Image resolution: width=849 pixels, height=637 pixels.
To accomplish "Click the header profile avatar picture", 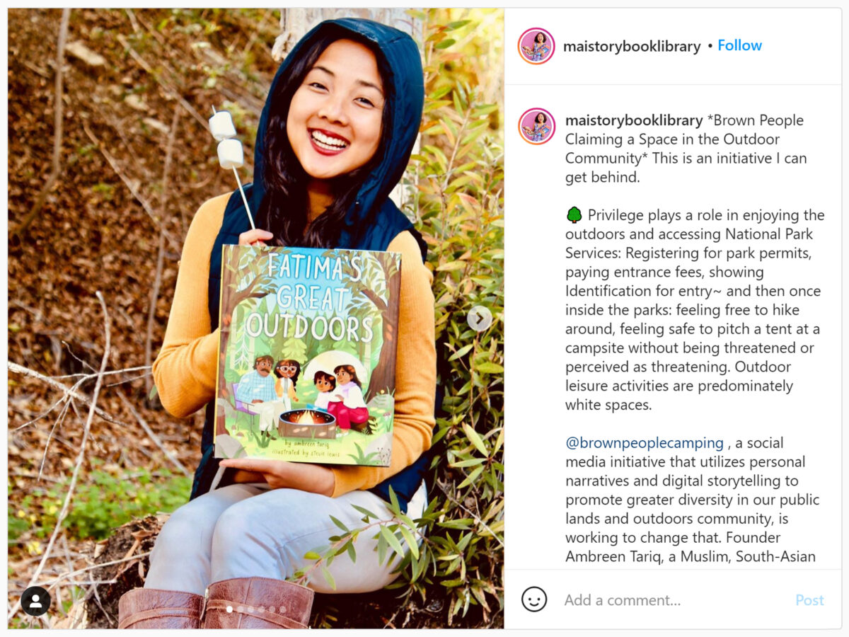I will [536, 46].
